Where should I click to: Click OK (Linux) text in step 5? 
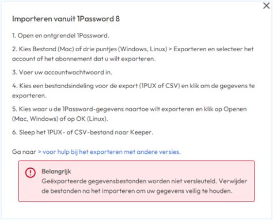pos(91,119)
